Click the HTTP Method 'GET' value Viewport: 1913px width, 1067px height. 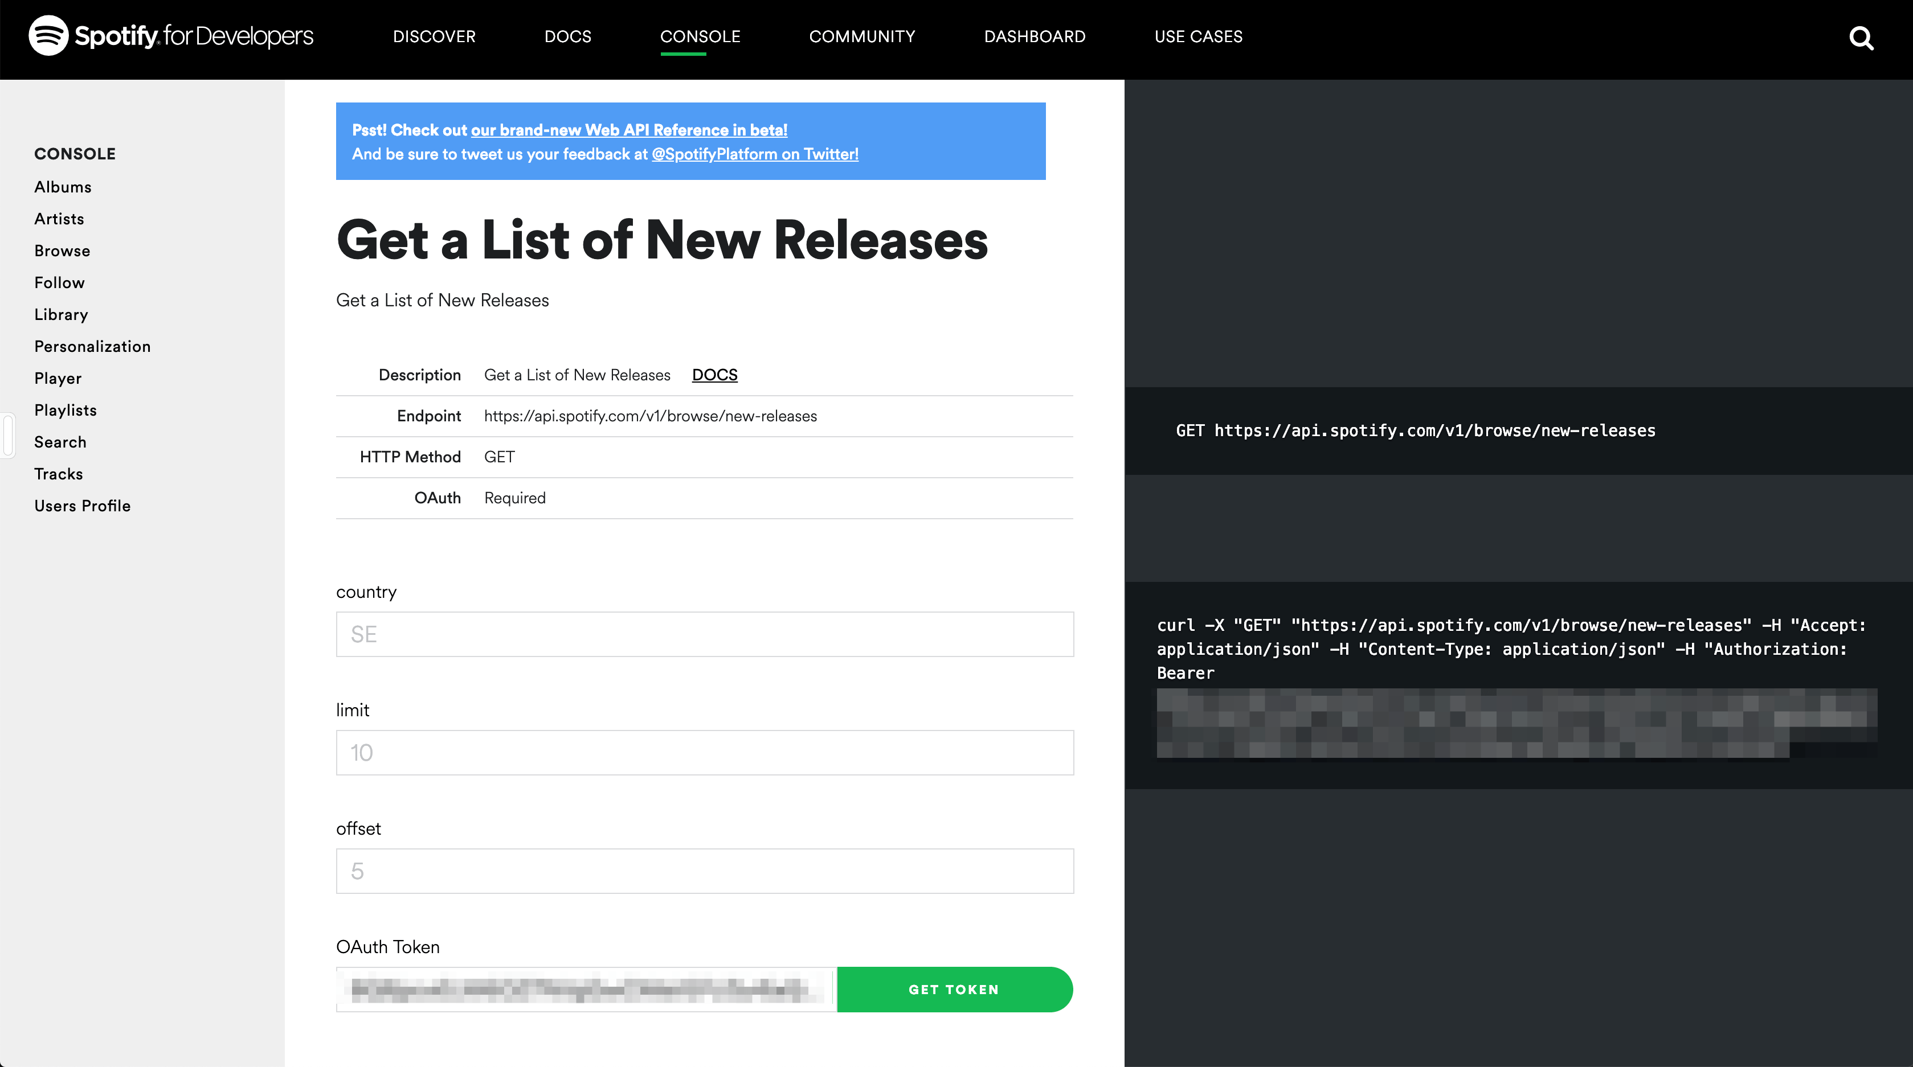[x=499, y=457]
